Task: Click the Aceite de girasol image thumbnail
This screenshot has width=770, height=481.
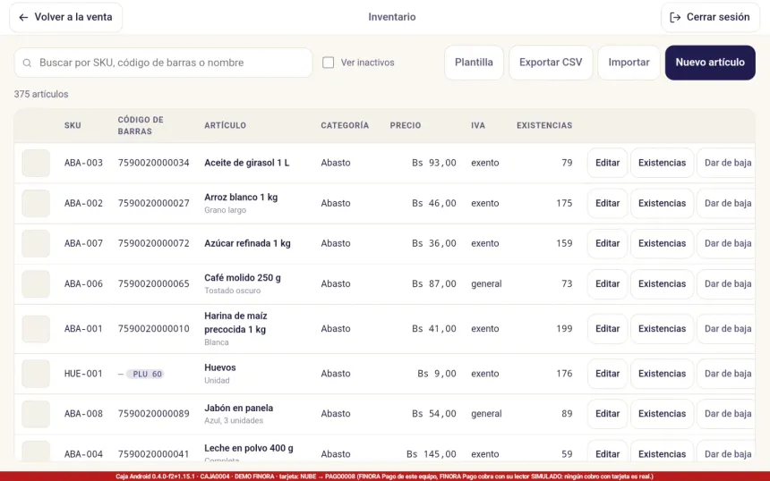Action: pos(36,163)
